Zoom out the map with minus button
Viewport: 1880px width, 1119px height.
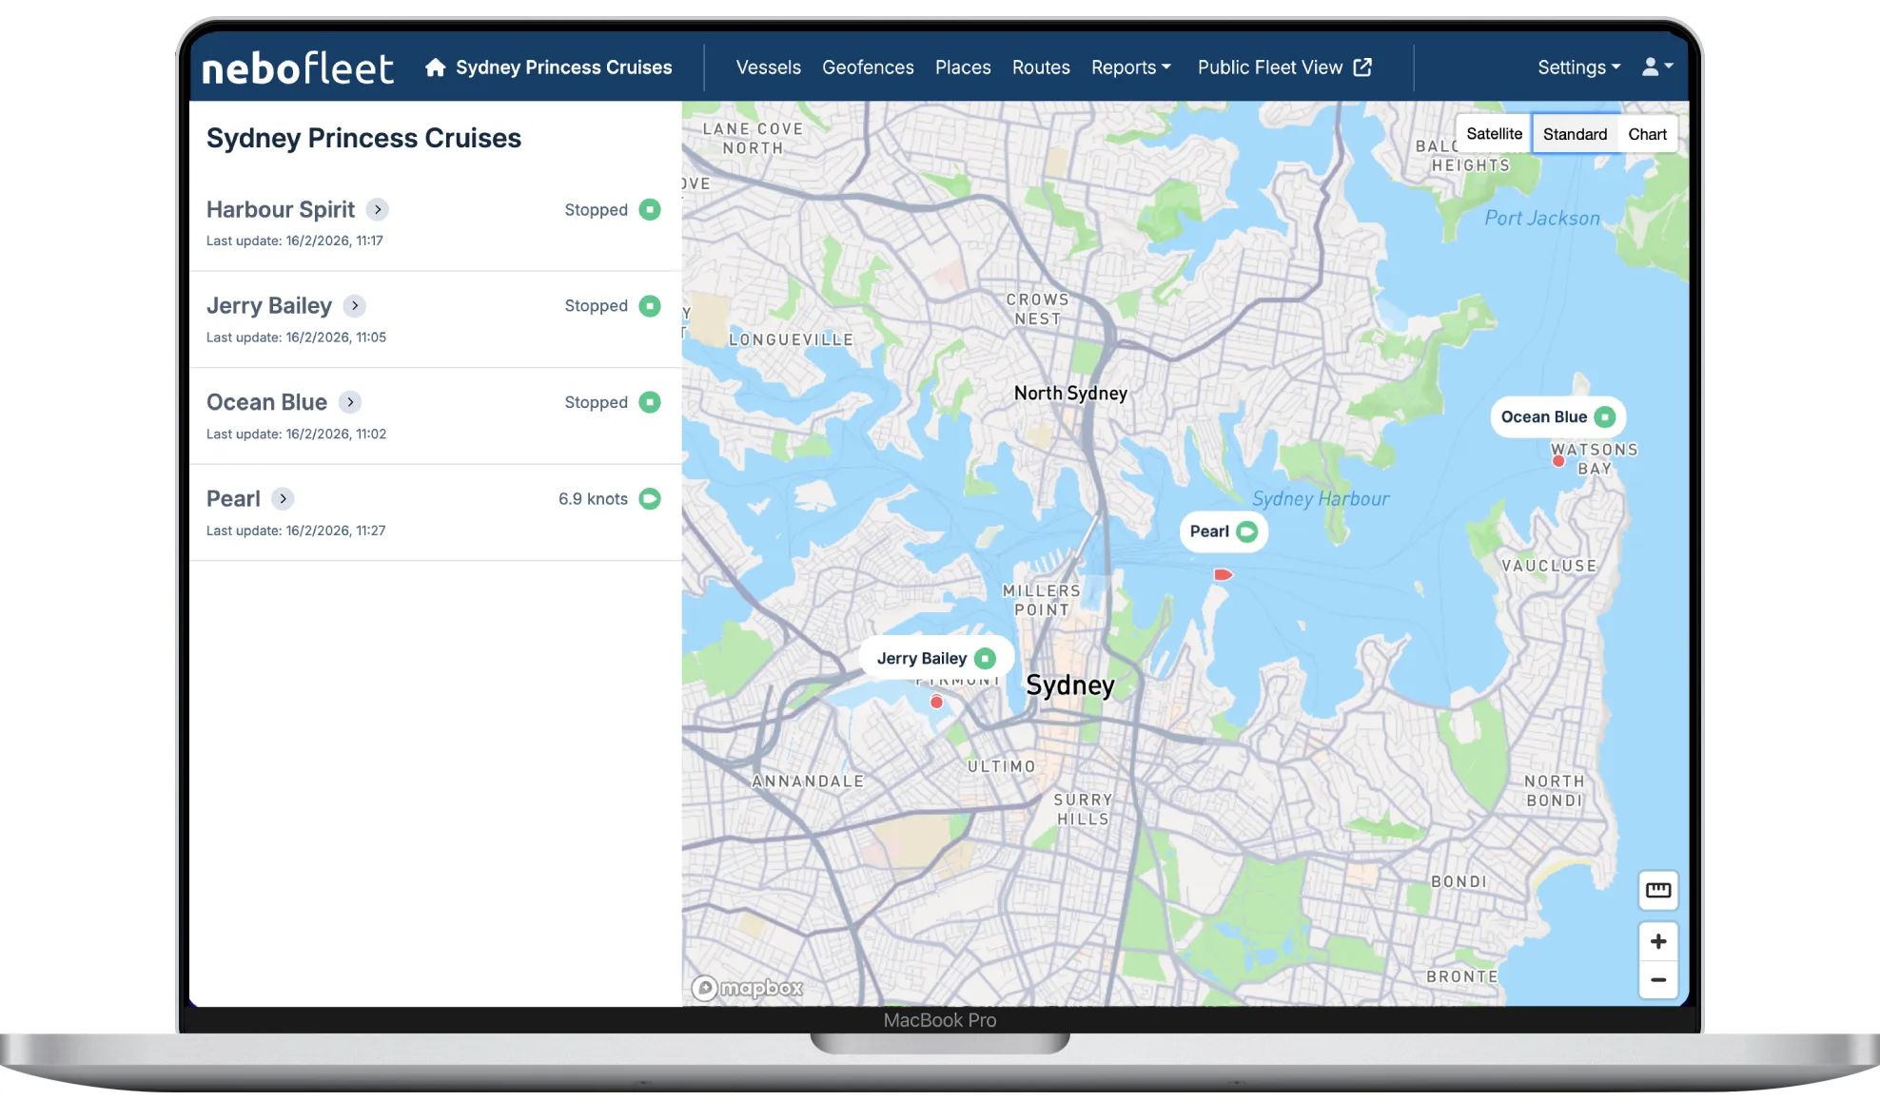pyautogui.click(x=1657, y=979)
